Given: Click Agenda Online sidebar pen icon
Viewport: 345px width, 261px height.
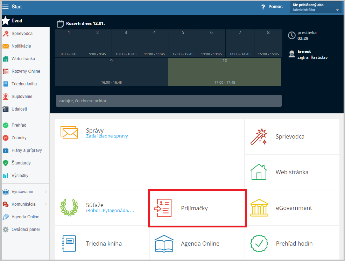Looking at the screenshot, I should (x=6, y=217).
